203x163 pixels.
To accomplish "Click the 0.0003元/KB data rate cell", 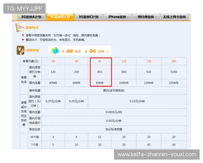I will [114, 112].
